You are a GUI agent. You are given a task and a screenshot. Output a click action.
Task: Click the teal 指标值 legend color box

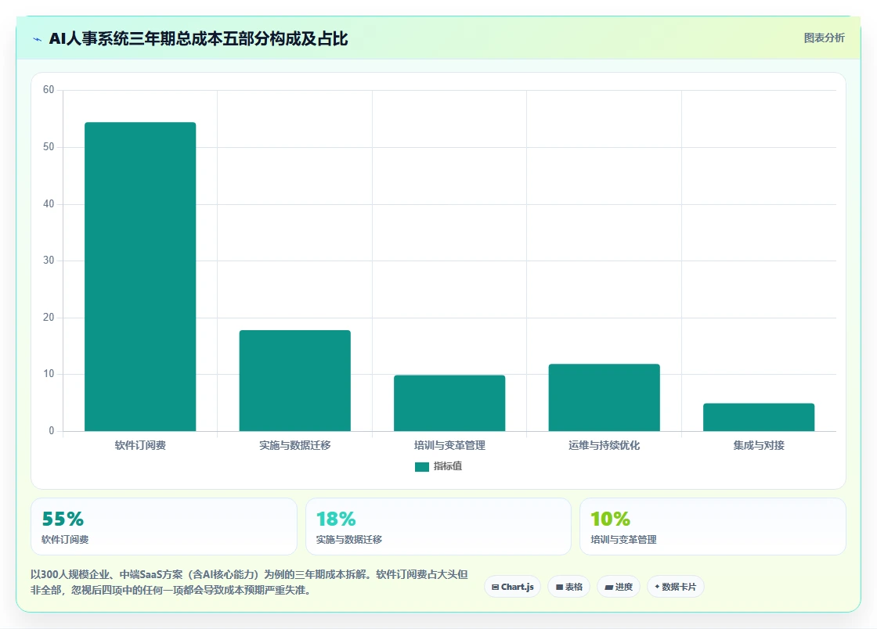click(x=422, y=467)
